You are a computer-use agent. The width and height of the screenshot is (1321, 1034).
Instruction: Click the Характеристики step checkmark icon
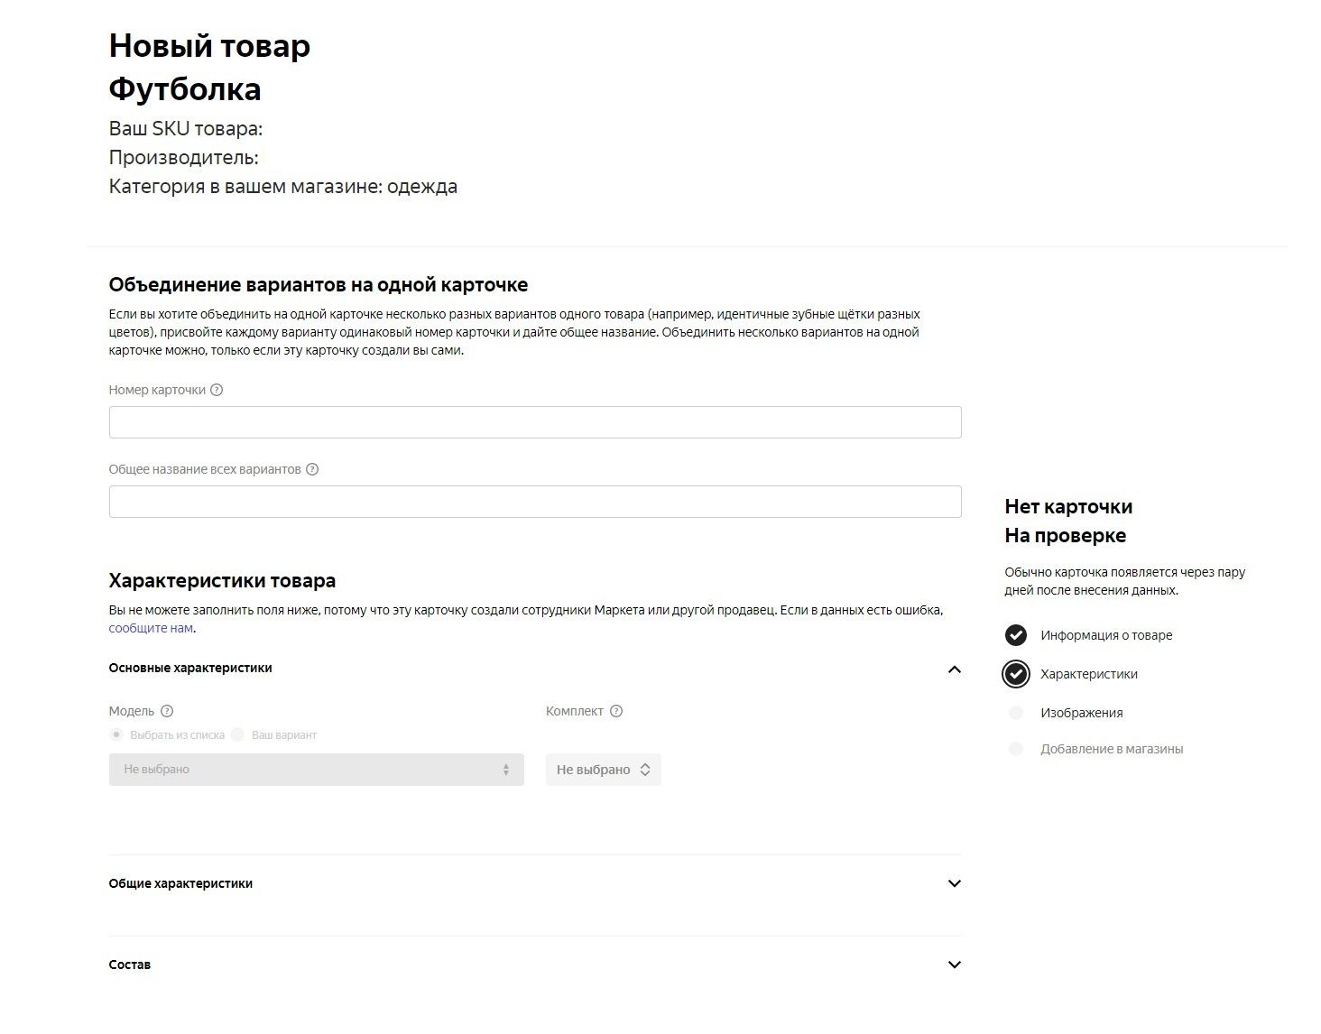coord(1016,674)
